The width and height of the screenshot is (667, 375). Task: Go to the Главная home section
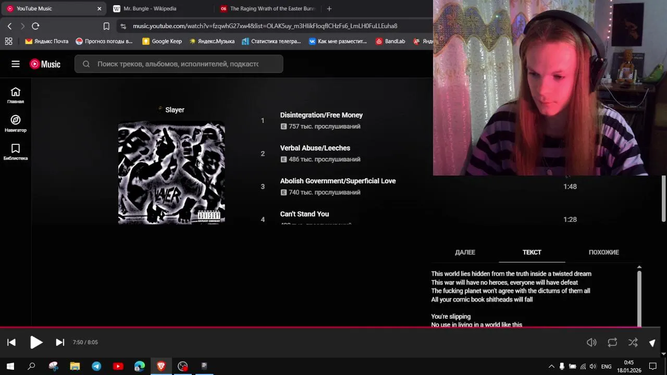(16, 95)
